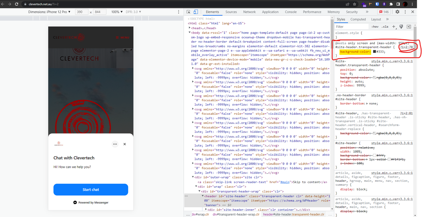Screen dimensions: 422x217
Task: Open #333 background-color swatch picker
Action: 375,52
